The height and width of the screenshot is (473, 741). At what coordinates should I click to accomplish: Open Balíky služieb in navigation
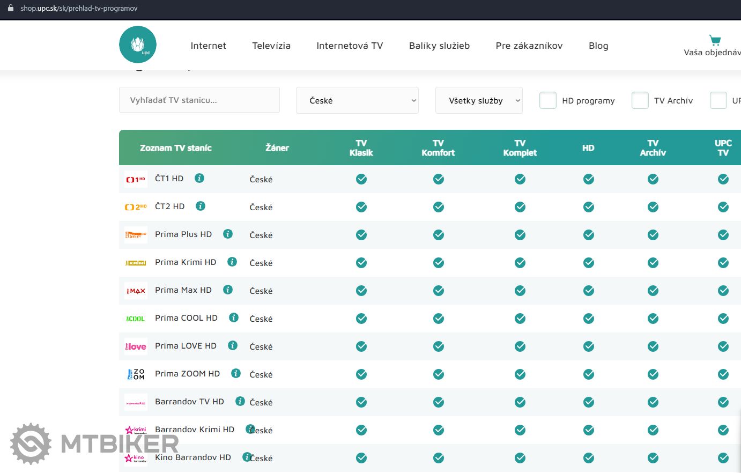click(x=439, y=46)
